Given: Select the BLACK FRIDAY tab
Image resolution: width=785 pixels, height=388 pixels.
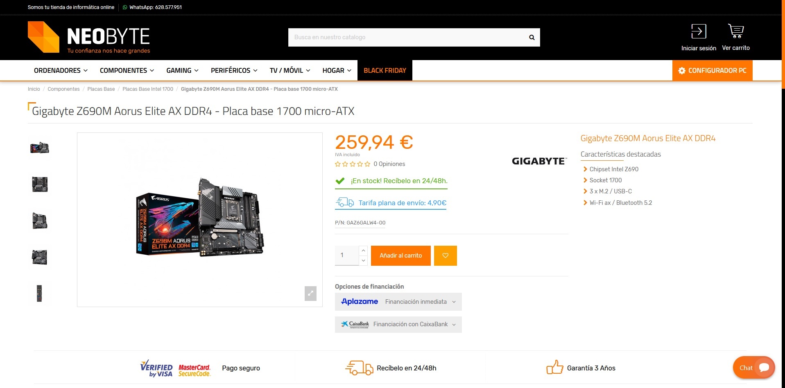Looking at the screenshot, I should coord(385,70).
